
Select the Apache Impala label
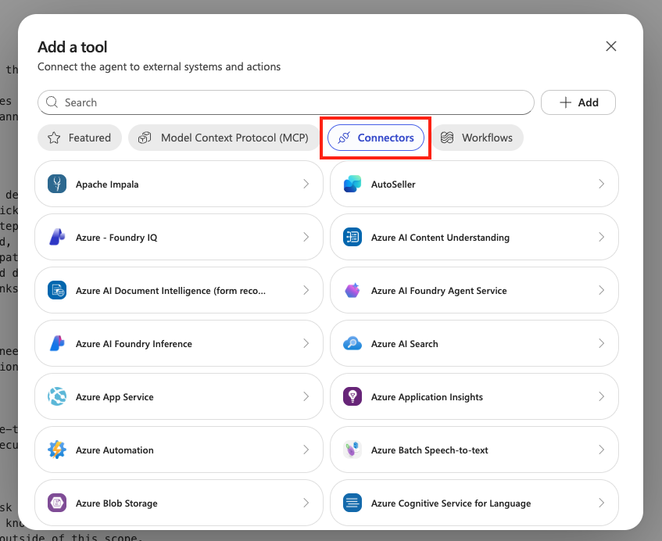(107, 185)
